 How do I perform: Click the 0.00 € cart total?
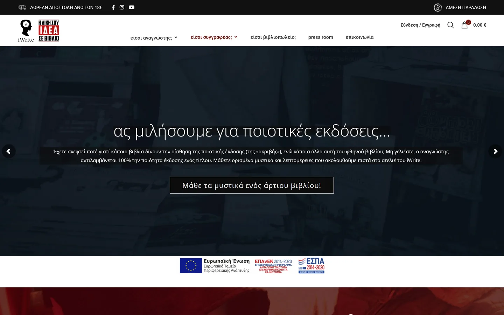[x=479, y=25]
